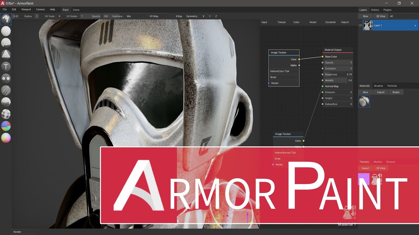This screenshot has width=419, height=235.
Task: Enable the X-Ray checkbox
Action: coord(173,16)
